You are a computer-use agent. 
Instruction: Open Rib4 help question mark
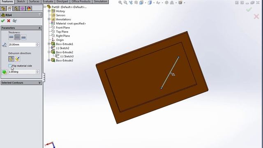point(39,15)
